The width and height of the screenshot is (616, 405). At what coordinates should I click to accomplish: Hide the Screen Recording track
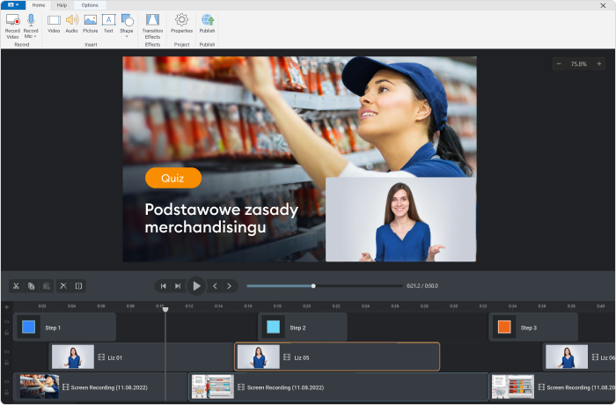point(7,382)
